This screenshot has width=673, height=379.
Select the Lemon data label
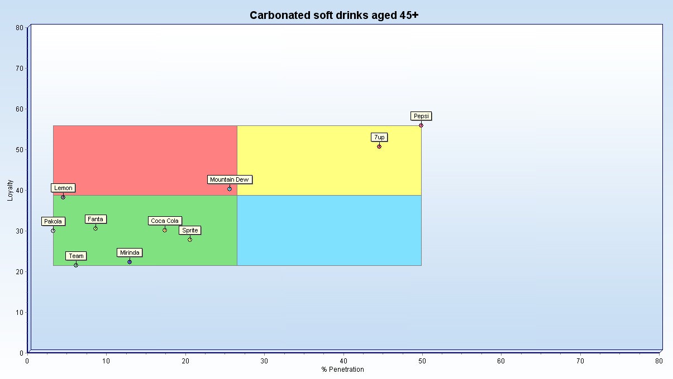[63, 188]
